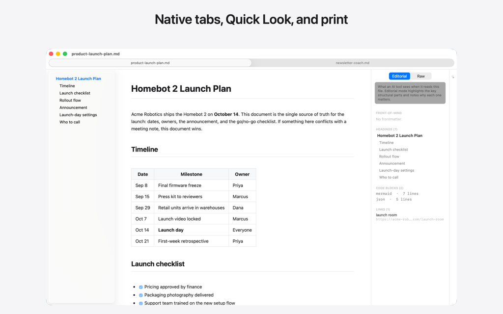This screenshot has height=314, width=503.
Task: Click the Date column header
Action: point(143,174)
